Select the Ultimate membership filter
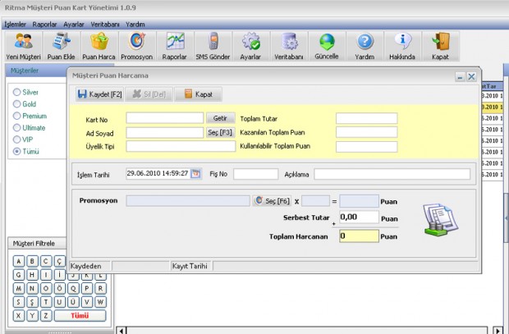 pos(29,127)
